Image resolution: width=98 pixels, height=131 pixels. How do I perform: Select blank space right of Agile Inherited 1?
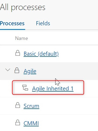click(x=91, y=89)
